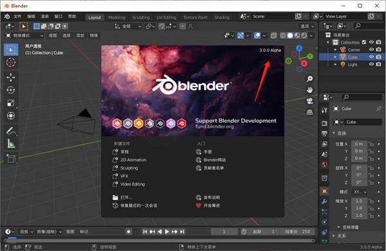This screenshot has height=251, width=386.
Task: Expand the Light outliner item
Action: point(335,64)
